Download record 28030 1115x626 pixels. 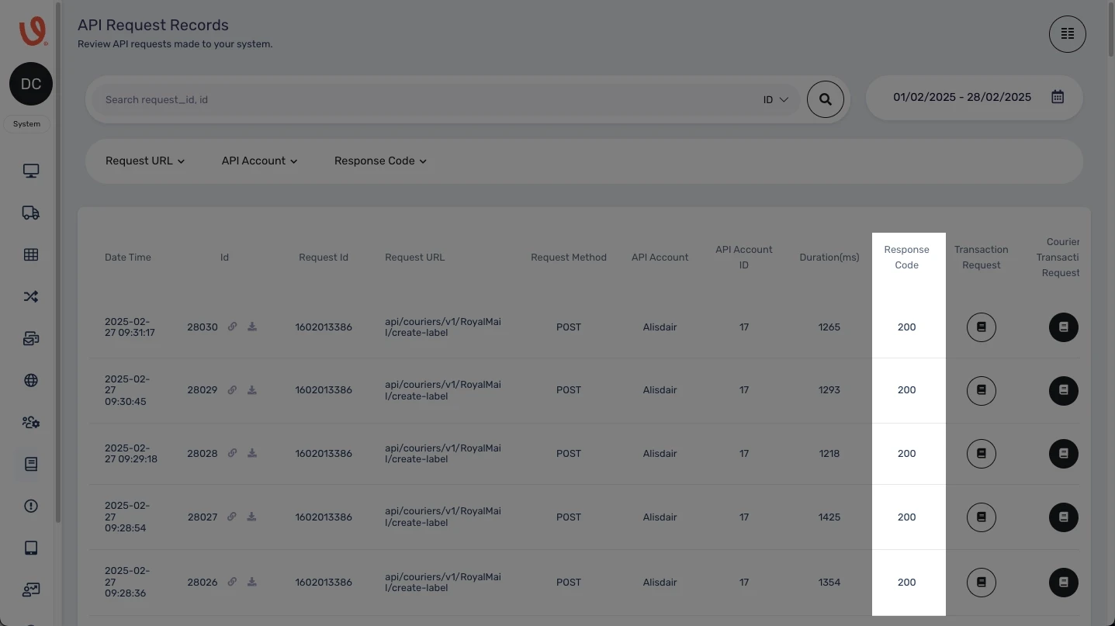pos(252,327)
